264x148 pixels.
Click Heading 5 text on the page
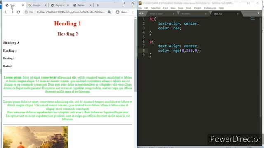9,58
